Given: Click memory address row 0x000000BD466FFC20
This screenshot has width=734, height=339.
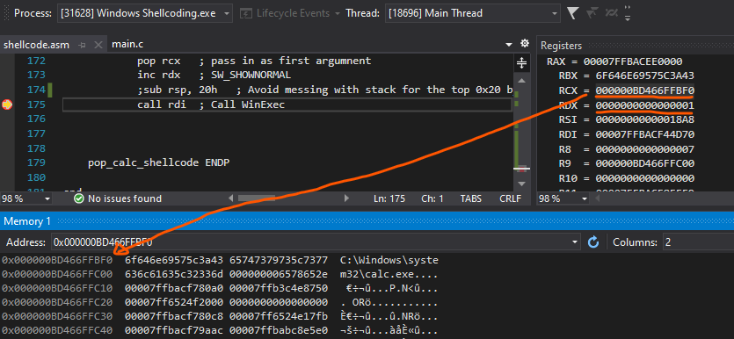Looking at the screenshot, I should (57, 302).
